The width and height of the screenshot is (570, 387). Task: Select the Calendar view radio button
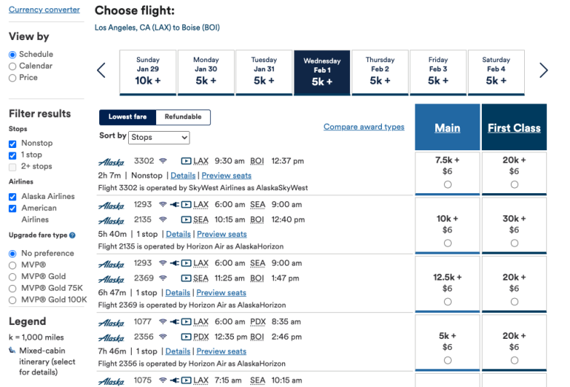click(x=13, y=66)
